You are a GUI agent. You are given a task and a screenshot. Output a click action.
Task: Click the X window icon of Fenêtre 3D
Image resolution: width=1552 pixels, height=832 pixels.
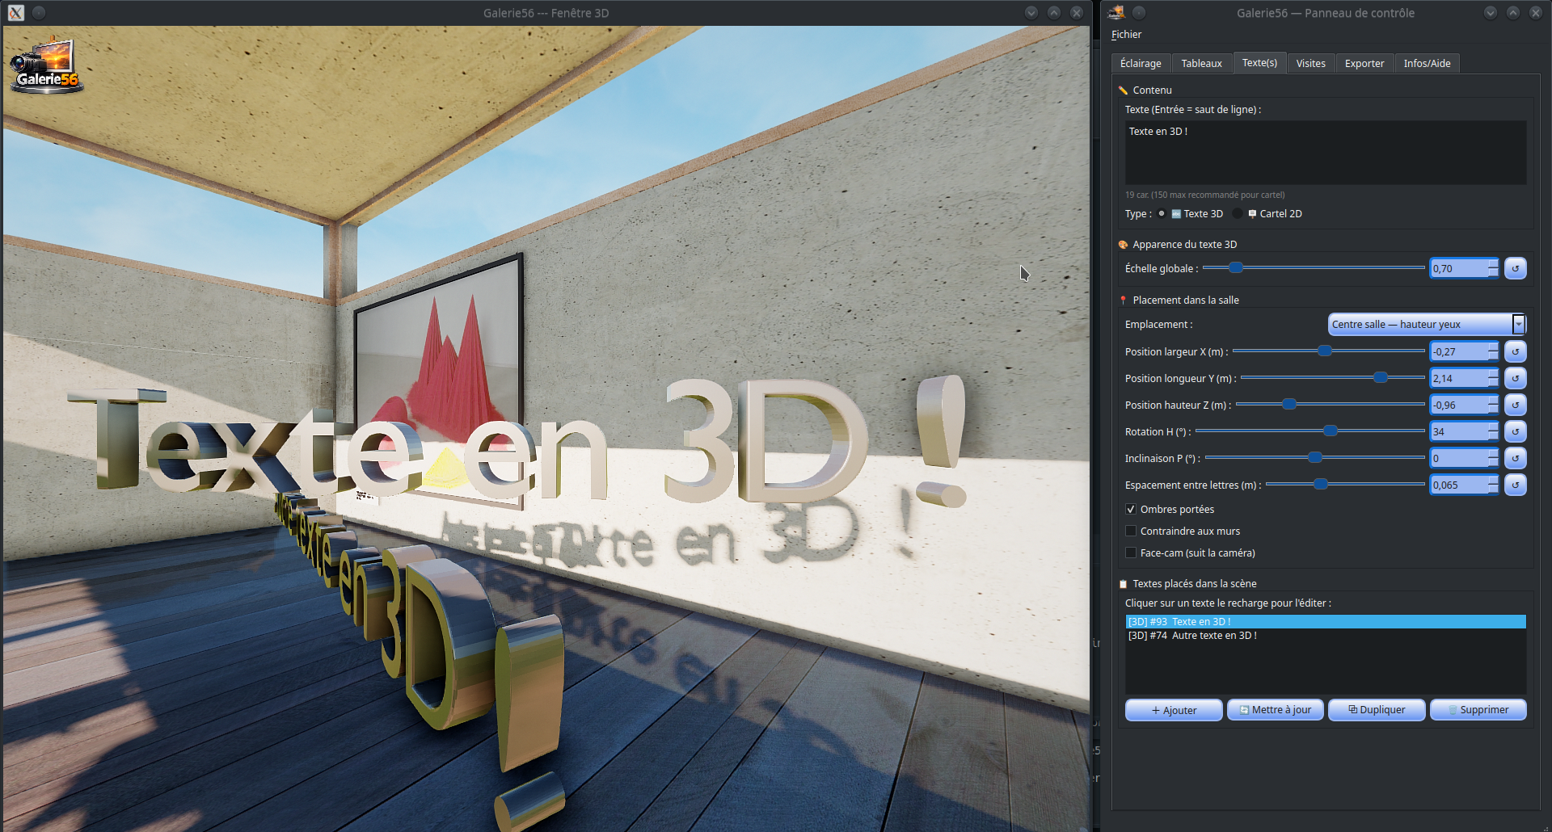[16, 13]
